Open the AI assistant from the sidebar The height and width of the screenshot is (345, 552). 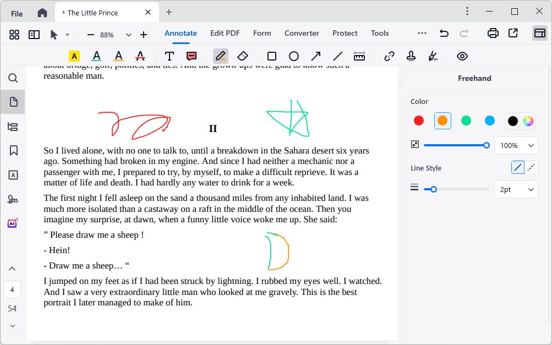click(x=12, y=222)
